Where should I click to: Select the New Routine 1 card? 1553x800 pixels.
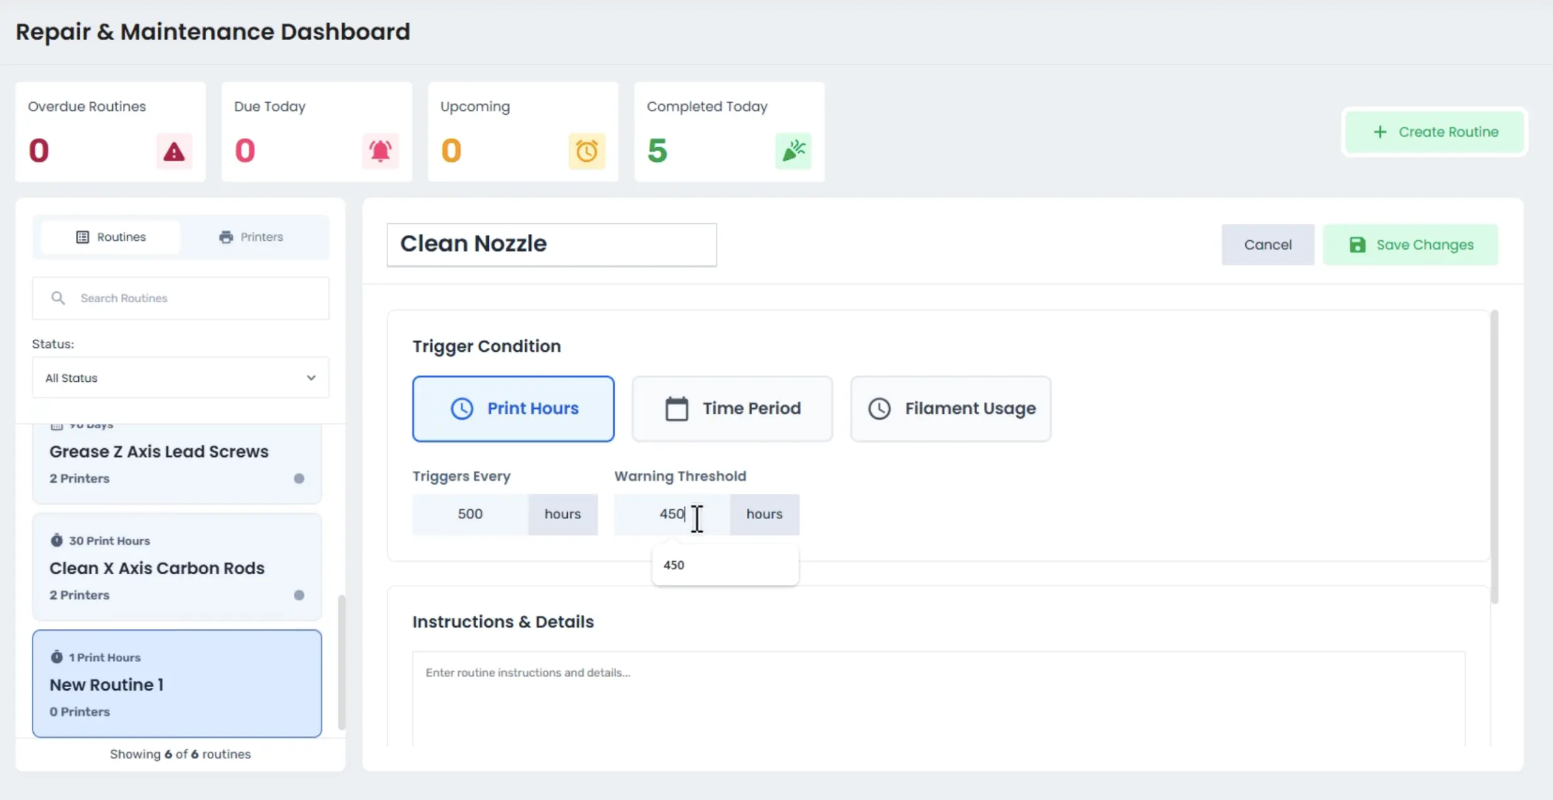pos(177,683)
